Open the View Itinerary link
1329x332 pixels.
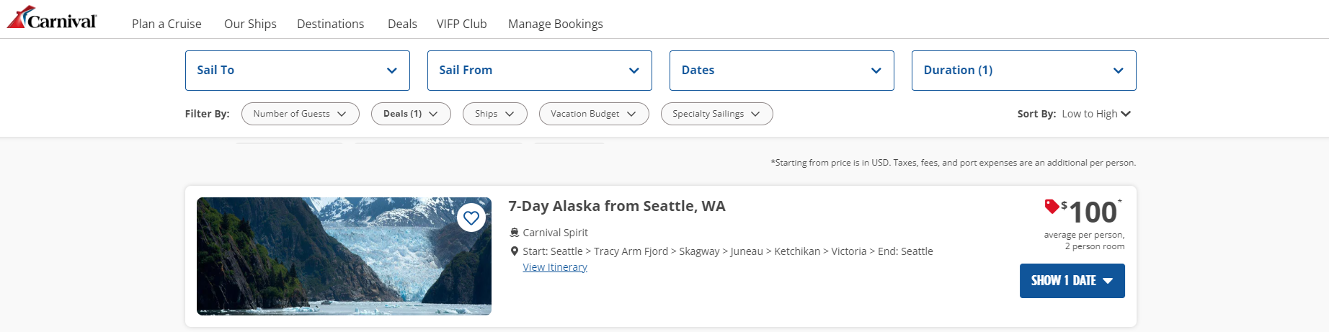pos(555,267)
